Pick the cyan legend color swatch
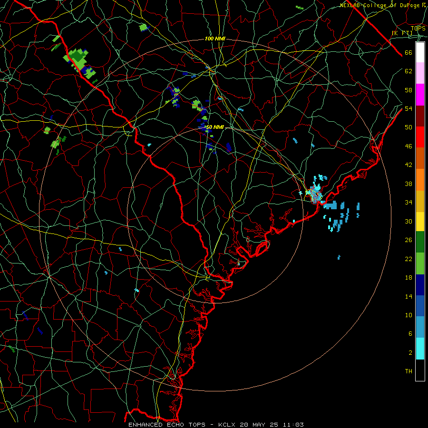428x428 pixels. [420, 349]
